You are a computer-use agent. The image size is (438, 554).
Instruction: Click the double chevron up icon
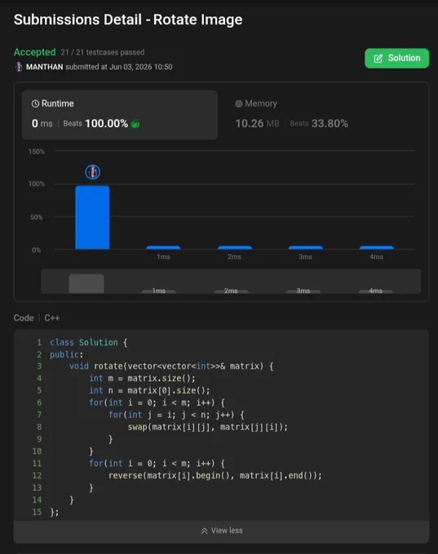[204, 530]
